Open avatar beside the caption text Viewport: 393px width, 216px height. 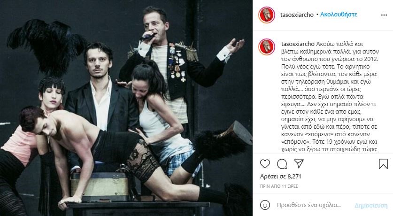pyautogui.click(x=267, y=47)
